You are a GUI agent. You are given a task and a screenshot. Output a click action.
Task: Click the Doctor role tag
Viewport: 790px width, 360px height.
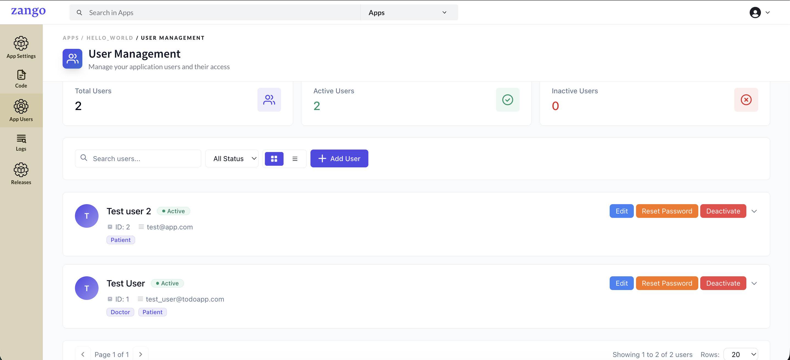[x=120, y=312]
